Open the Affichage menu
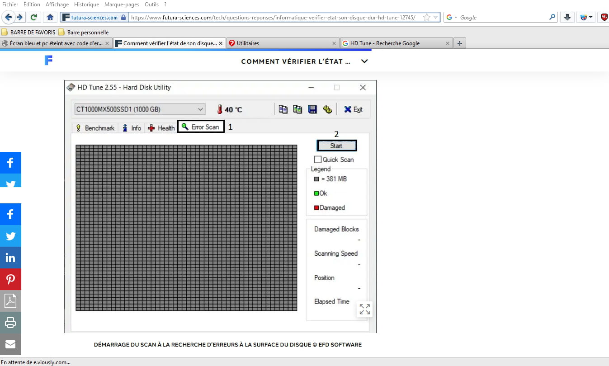The width and height of the screenshot is (609, 366). click(57, 5)
